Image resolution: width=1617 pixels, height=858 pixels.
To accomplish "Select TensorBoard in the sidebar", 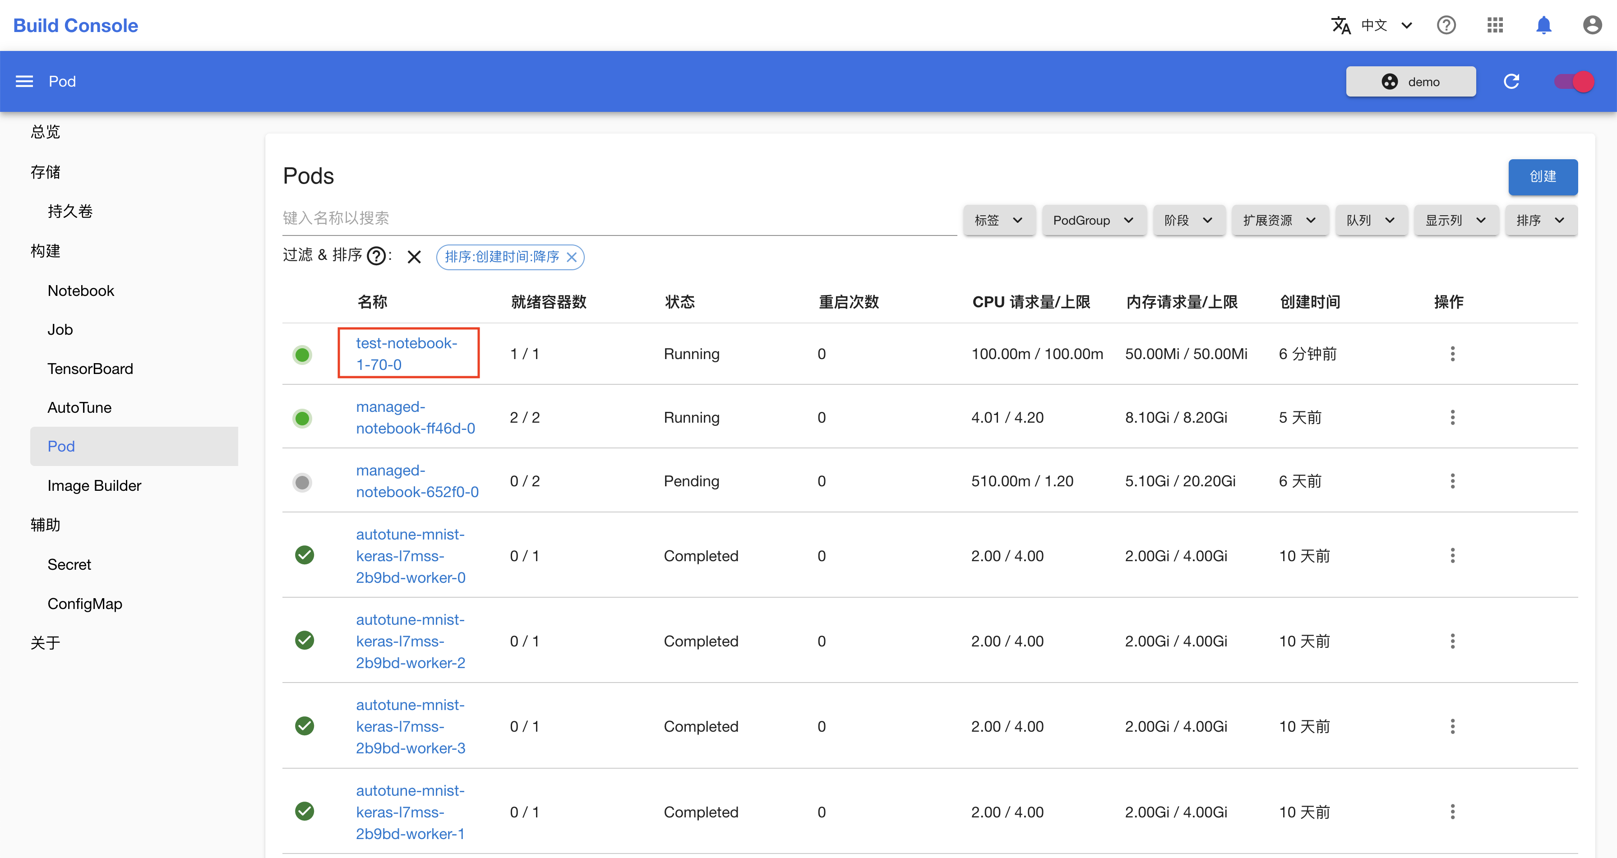I will (x=90, y=369).
